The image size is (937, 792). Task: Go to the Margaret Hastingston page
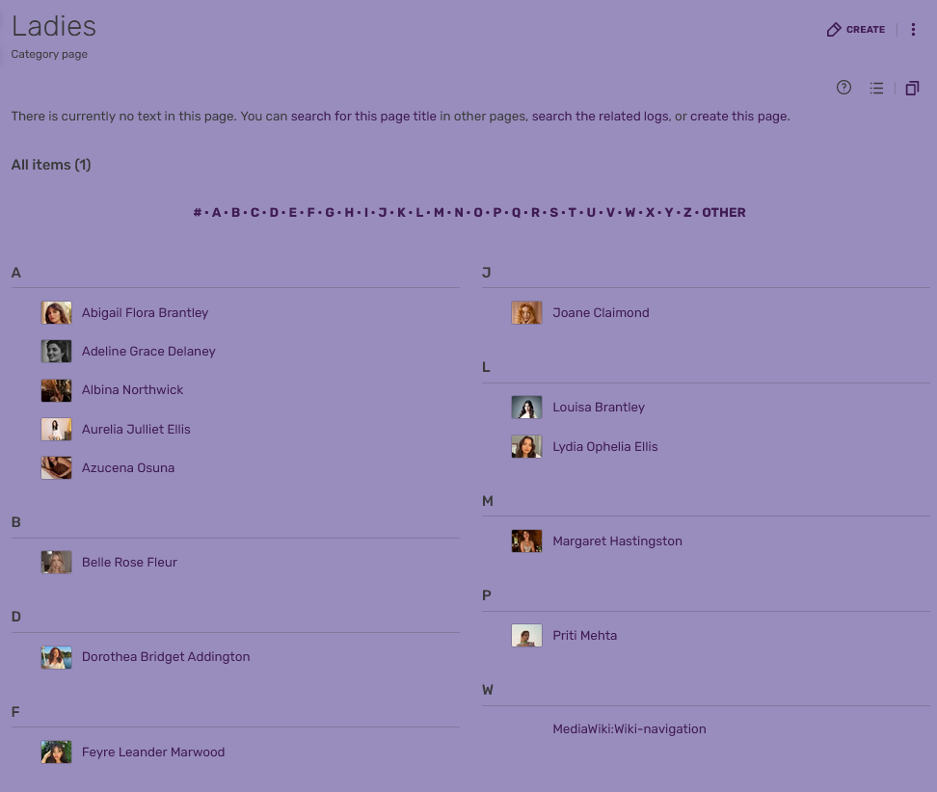pos(617,541)
